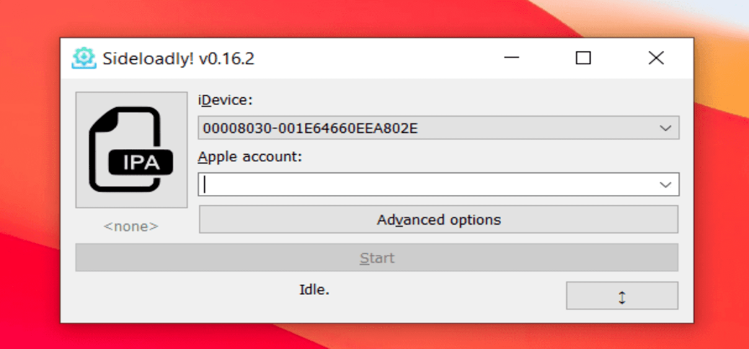Open the Apple account dropdown arrow
This screenshot has height=349, width=749.
tap(666, 185)
